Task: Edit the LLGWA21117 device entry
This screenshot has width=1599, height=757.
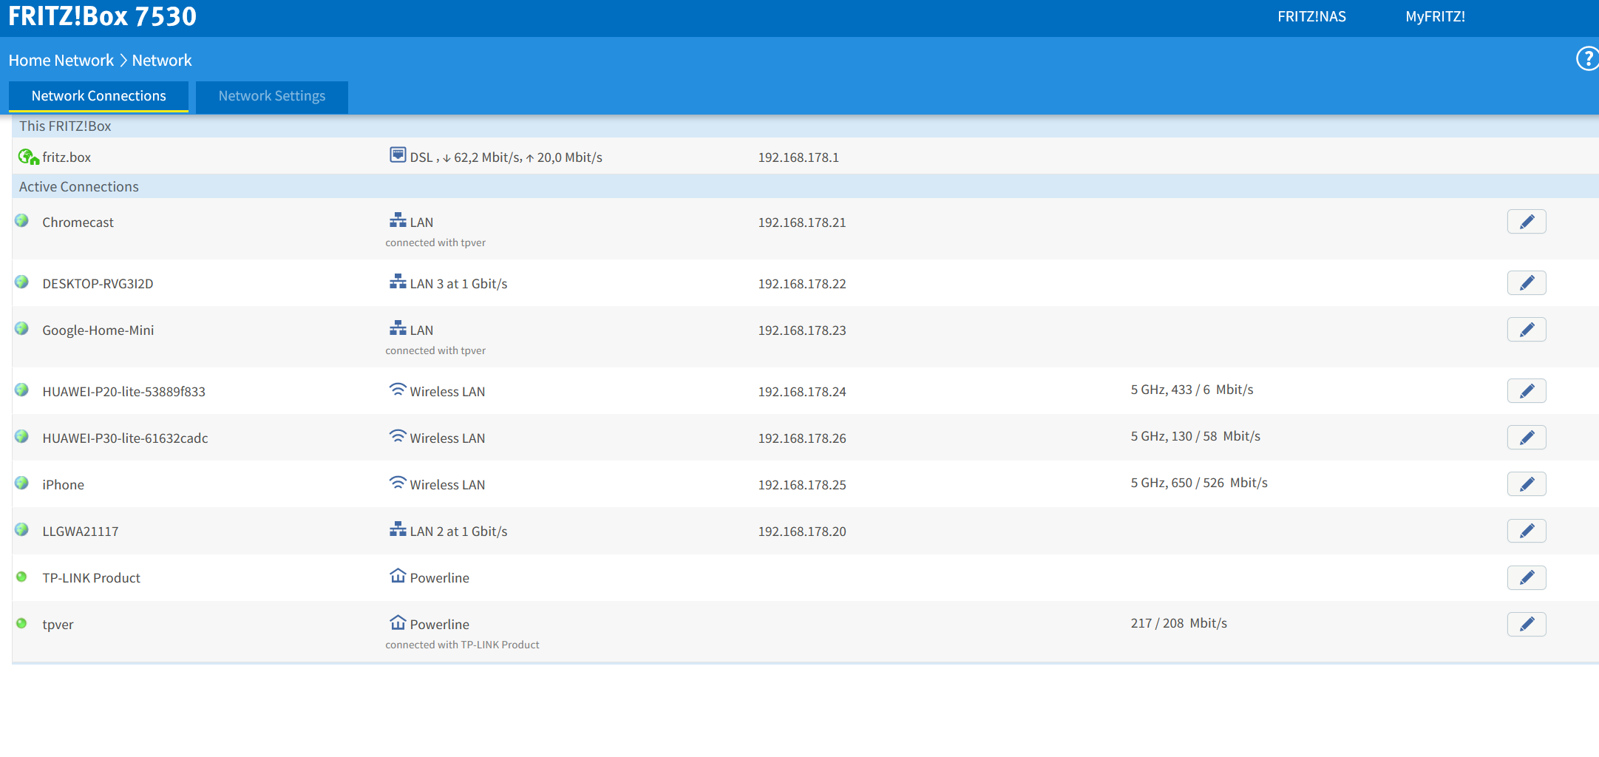Action: coord(1527,531)
